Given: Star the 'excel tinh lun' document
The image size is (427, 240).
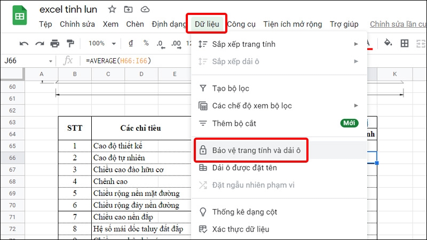Looking at the screenshot, I should 112,9.
